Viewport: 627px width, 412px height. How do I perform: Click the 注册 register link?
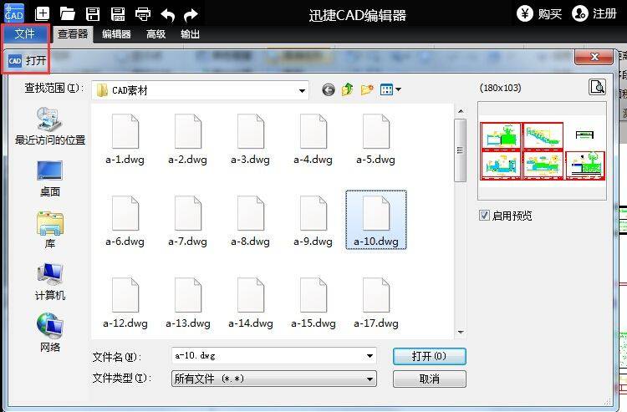pos(604,13)
